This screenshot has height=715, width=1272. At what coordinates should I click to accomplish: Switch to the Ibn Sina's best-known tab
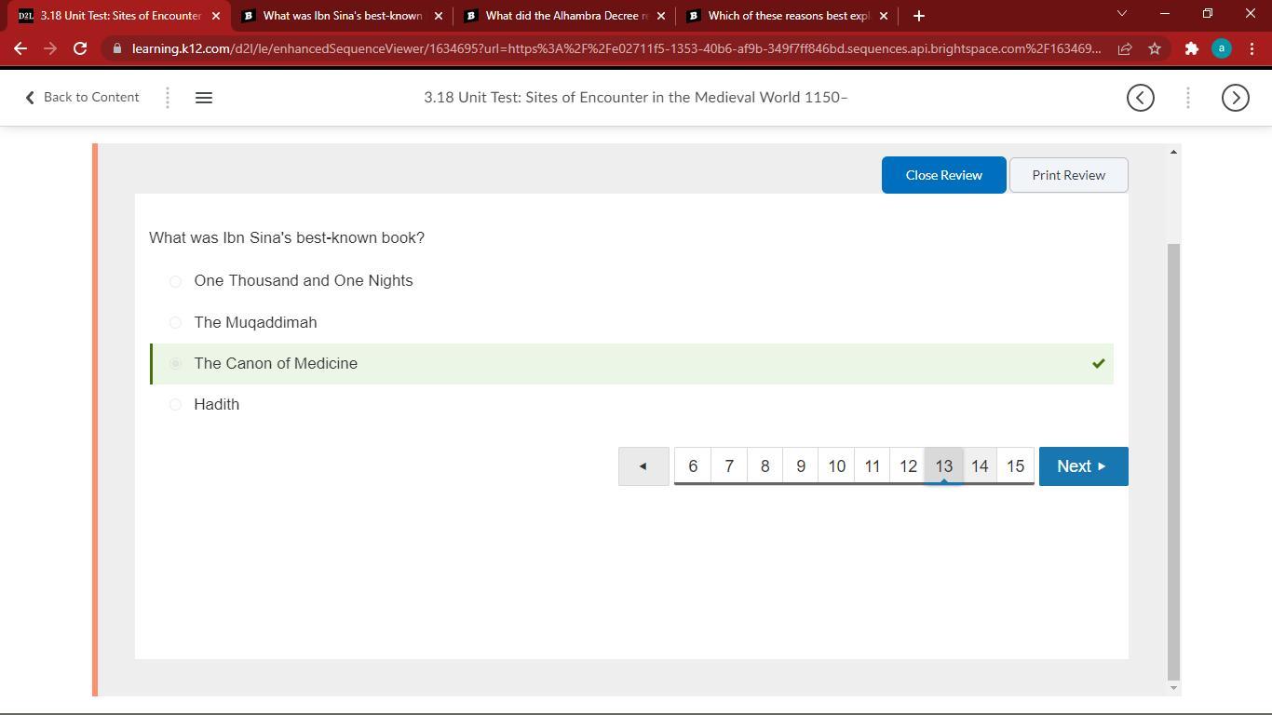[342, 16]
